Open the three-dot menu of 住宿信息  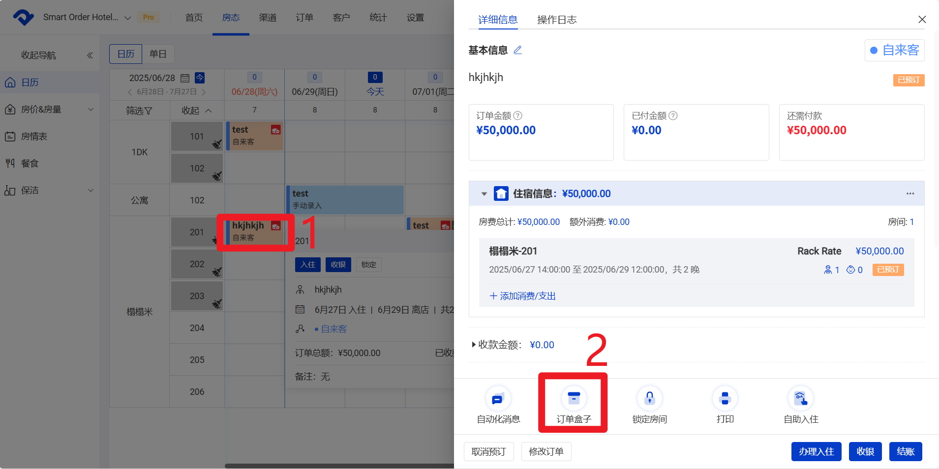(910, 193)
